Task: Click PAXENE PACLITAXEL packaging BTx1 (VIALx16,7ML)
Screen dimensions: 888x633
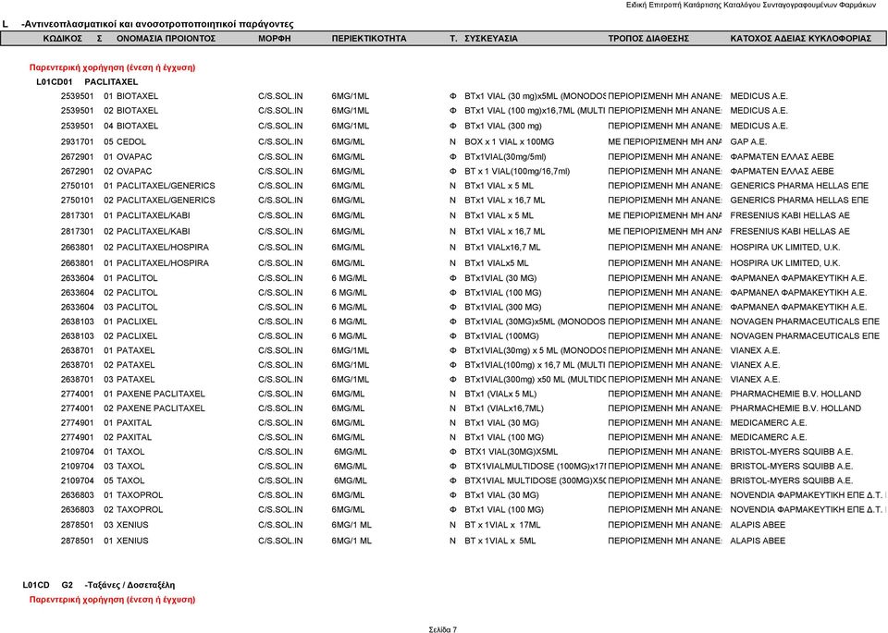Action: click(x=504, y=408)
